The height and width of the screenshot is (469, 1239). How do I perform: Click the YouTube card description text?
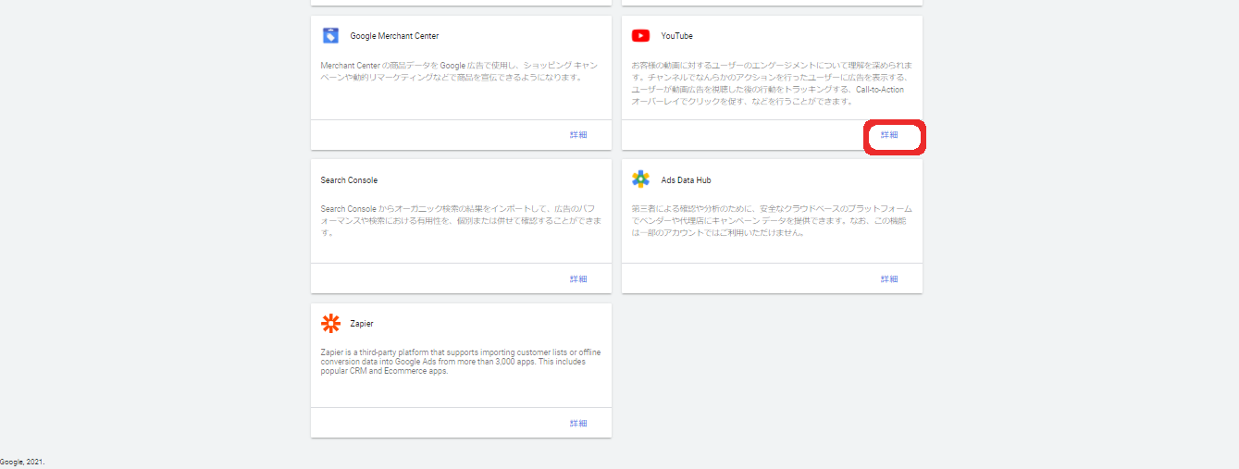(774, 83)
